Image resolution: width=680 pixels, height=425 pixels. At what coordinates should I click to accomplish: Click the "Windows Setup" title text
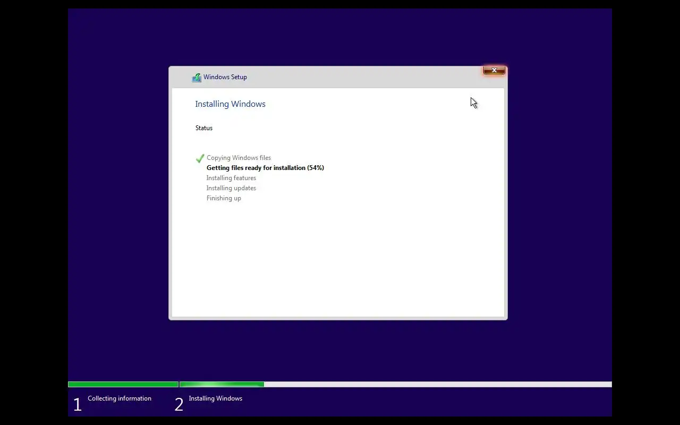point(225,77)
